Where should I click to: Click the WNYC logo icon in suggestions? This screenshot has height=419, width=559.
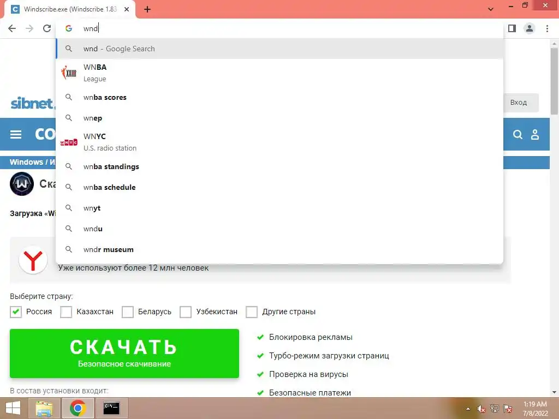point(69,142)
